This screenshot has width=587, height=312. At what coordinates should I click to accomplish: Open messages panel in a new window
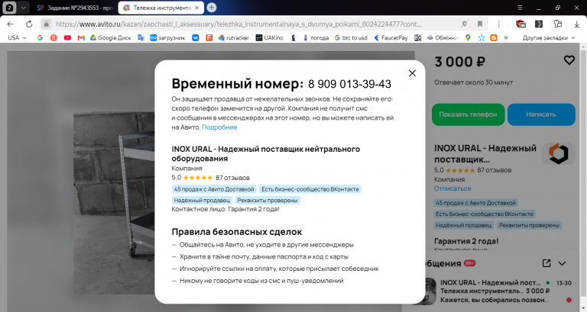pyautogui.click(x=546, y=263)
